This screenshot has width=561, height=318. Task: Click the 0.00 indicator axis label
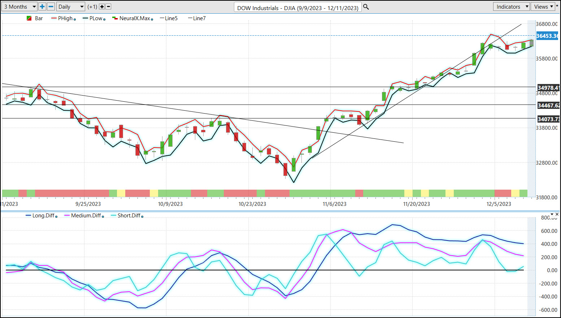point(552,270)
